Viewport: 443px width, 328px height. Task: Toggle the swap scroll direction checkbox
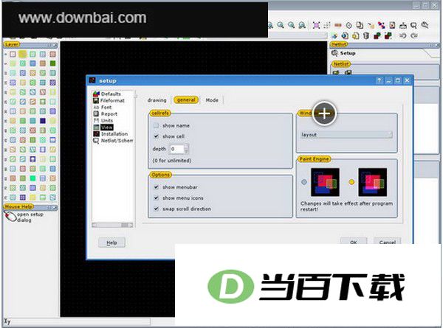pos(156,209)
